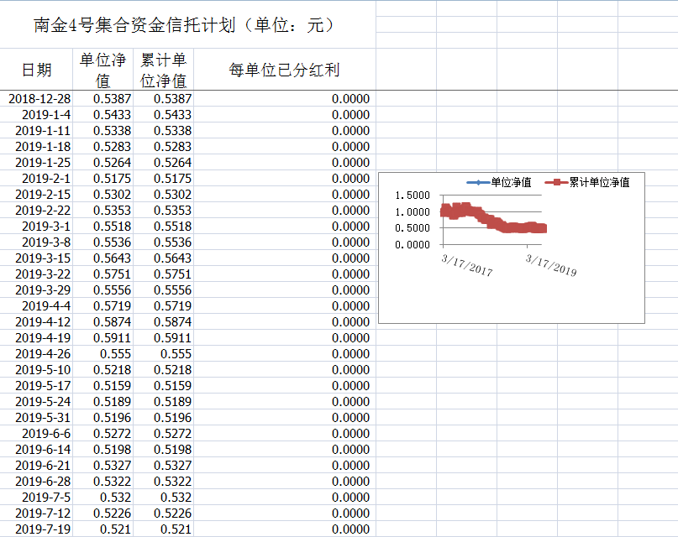This screenshot has width=678, height=537.
Task: Select date cell 2019-3-8
Action: 36,242
